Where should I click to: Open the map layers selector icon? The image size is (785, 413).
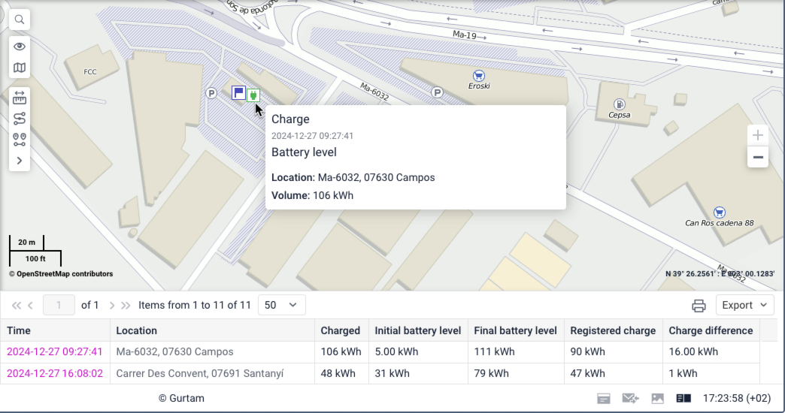(x=20, y=68)
